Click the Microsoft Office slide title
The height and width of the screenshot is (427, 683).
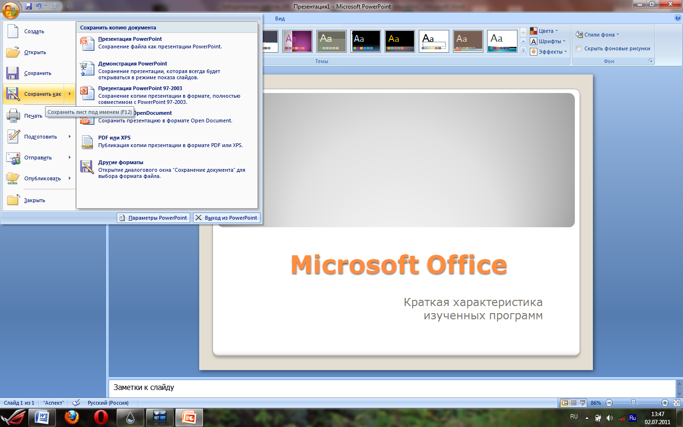click(399, 264)
